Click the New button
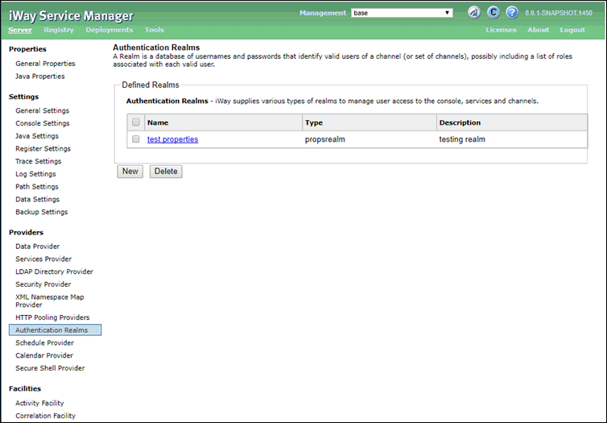This screenshot has height=423, width=607. [130, 171]
